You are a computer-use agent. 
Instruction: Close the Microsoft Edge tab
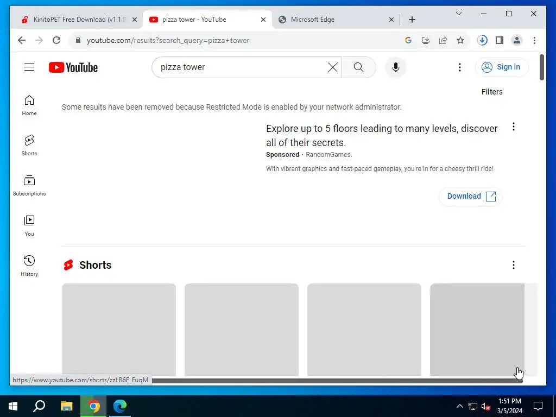point(391,20)
